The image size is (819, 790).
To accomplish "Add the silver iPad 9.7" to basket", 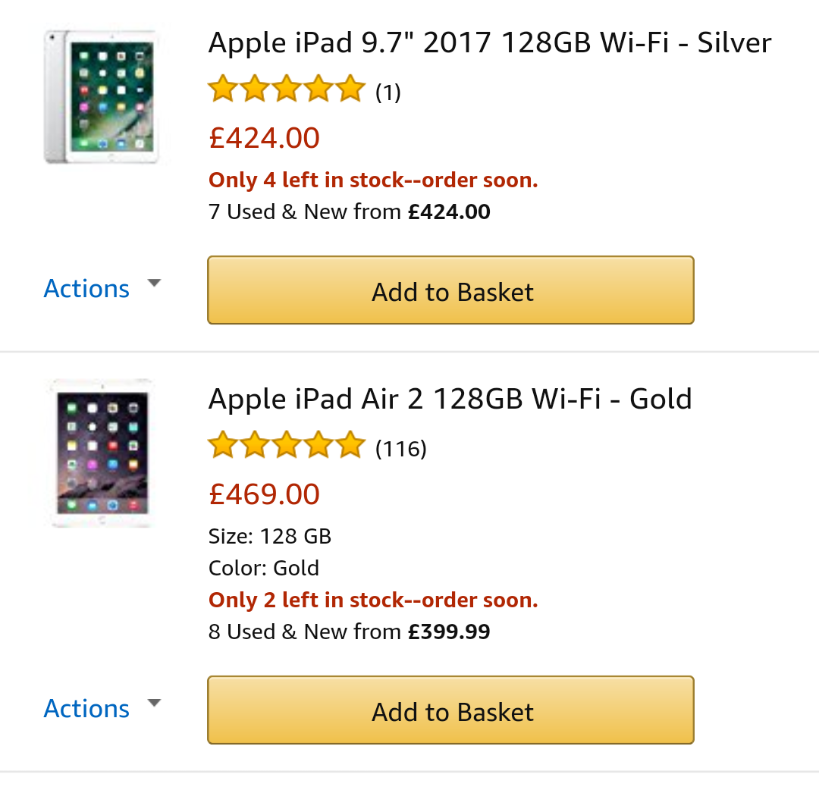I will click(450, 291).
